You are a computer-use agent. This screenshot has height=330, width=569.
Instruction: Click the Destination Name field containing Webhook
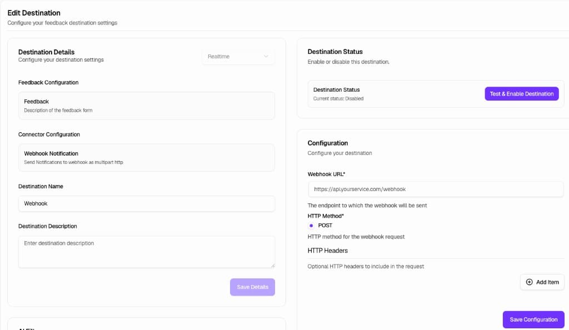click(147, 203)
